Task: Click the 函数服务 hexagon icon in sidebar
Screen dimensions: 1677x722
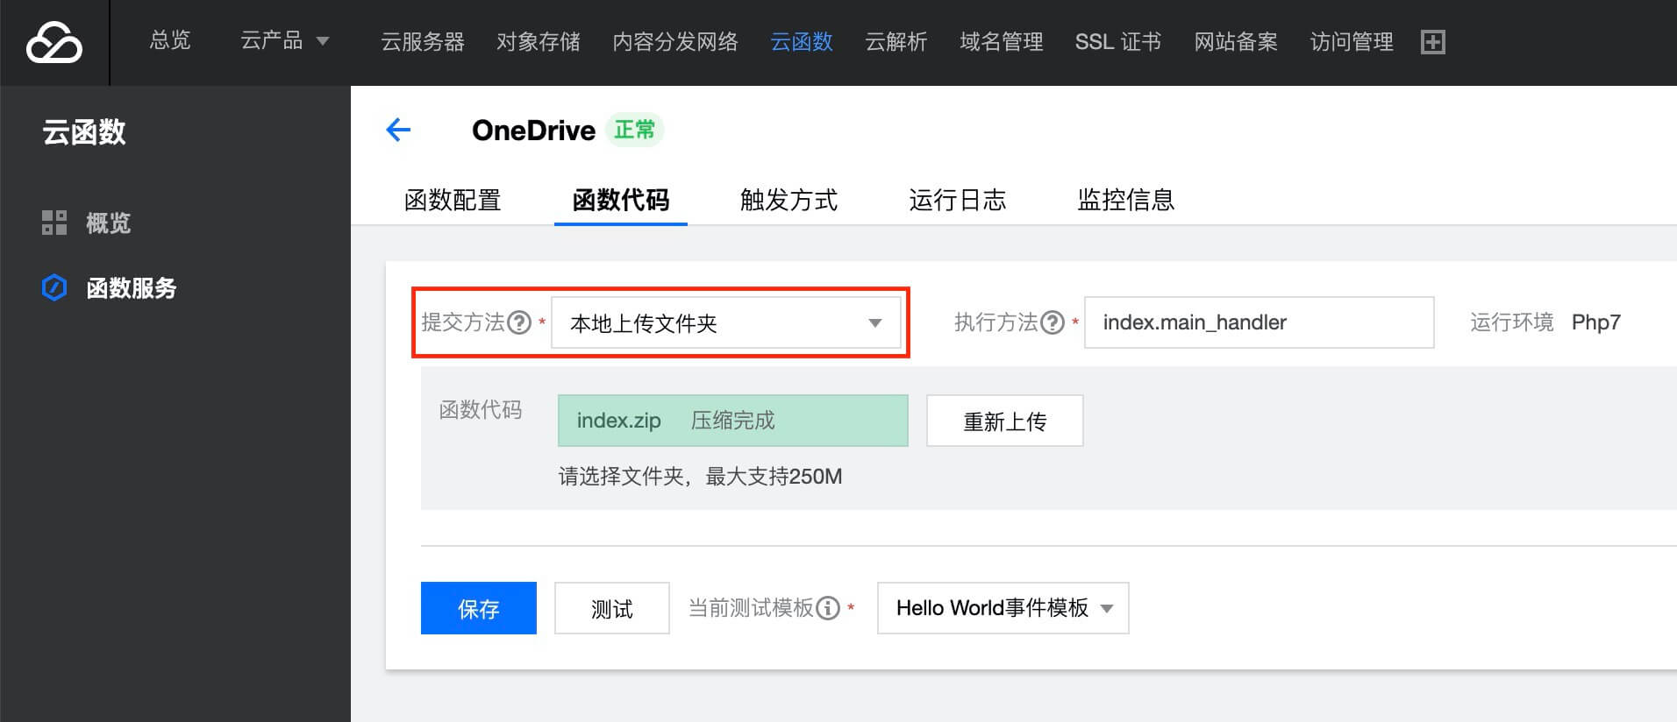Action: click(54, 287)
